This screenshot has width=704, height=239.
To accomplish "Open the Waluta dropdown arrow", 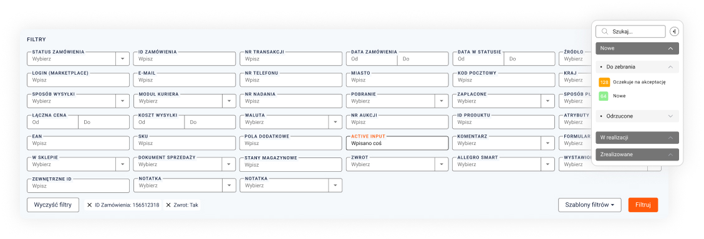I will point(335,122).
